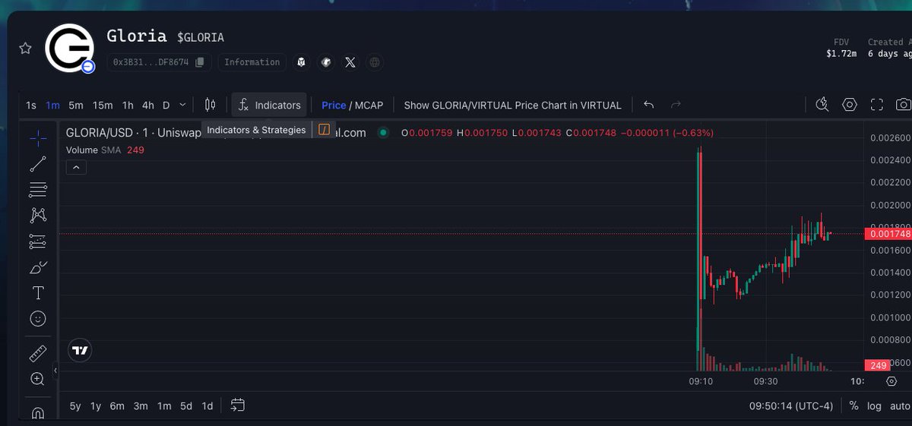The height and width of the screenshot is (426, 912).
Task: Select the D daily timeframe
Action: [x=166, y=106]
